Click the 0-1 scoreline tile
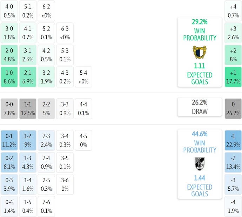 pyautogui.click(x=9, y=141)
